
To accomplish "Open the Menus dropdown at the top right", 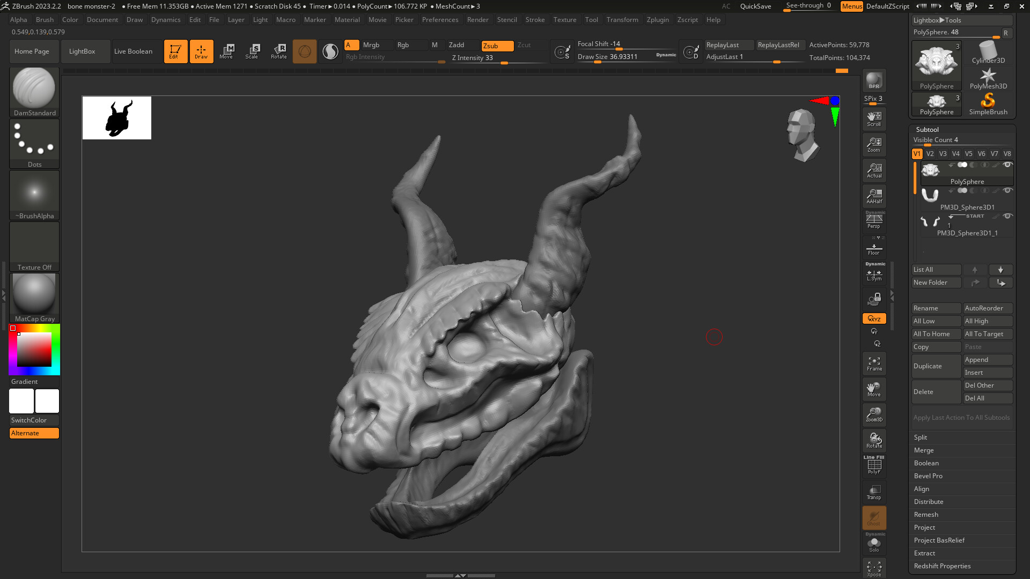I will point(852,6).
